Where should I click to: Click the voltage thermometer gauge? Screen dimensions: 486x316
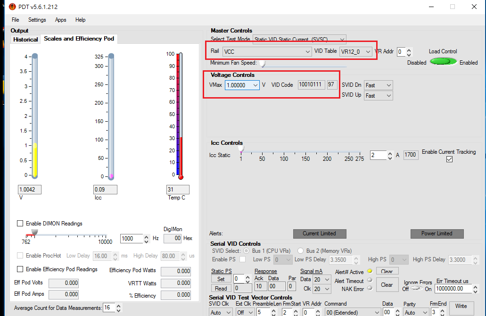(x=35, y=116)
